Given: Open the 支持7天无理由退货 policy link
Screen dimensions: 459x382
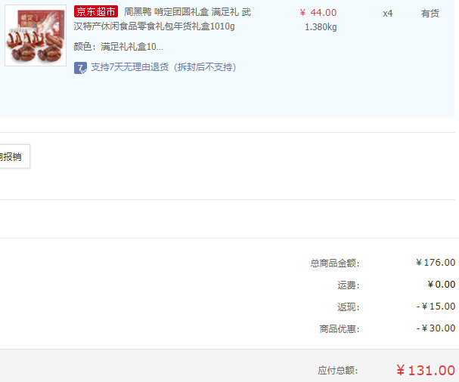Looking at the screenshot, I should click(163, 67).
